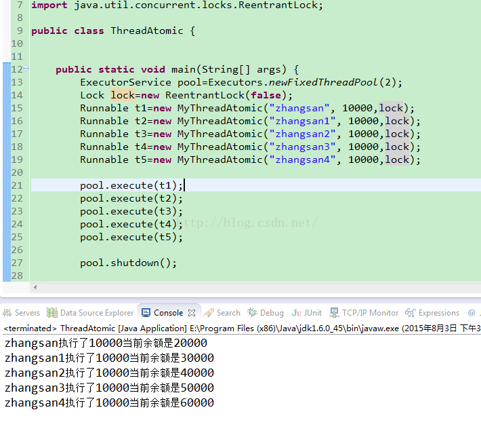This screenshot has width=481, height=431.
Task: Click pool.execute(t5) statement
Action: 131,237
